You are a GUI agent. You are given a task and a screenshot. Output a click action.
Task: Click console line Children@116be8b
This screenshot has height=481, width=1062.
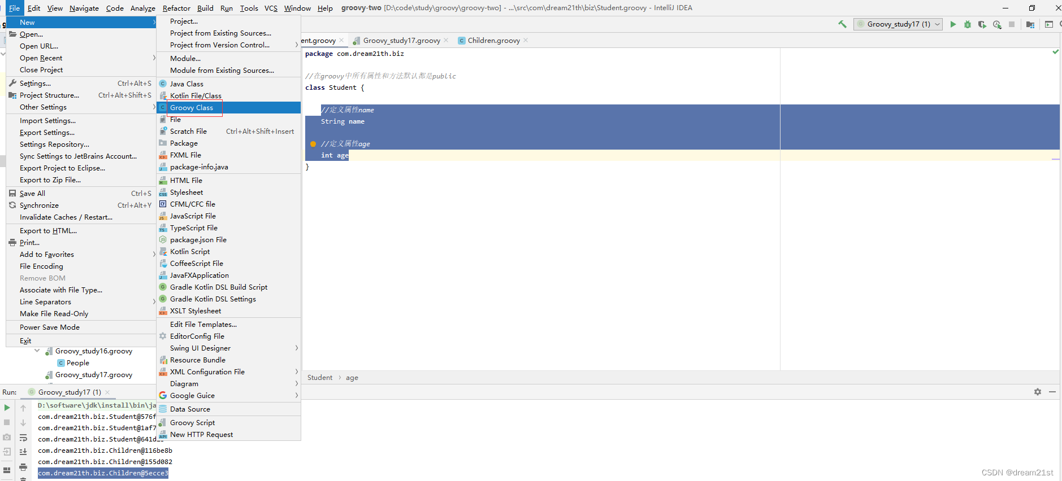[x=105, y=451]
